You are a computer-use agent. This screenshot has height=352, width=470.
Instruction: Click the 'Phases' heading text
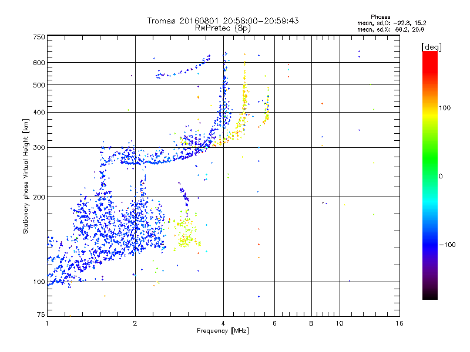[x=380, y=17]
